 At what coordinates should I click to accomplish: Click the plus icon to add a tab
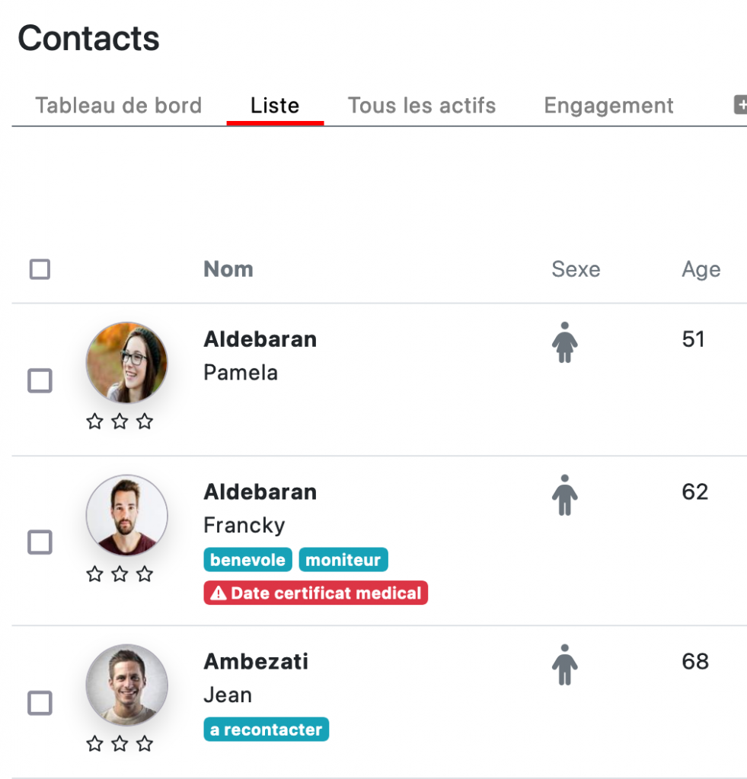(x=741, y=105)
